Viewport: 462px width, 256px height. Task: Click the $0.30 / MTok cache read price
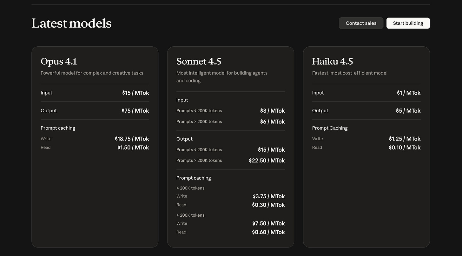(x=268, y=205)
